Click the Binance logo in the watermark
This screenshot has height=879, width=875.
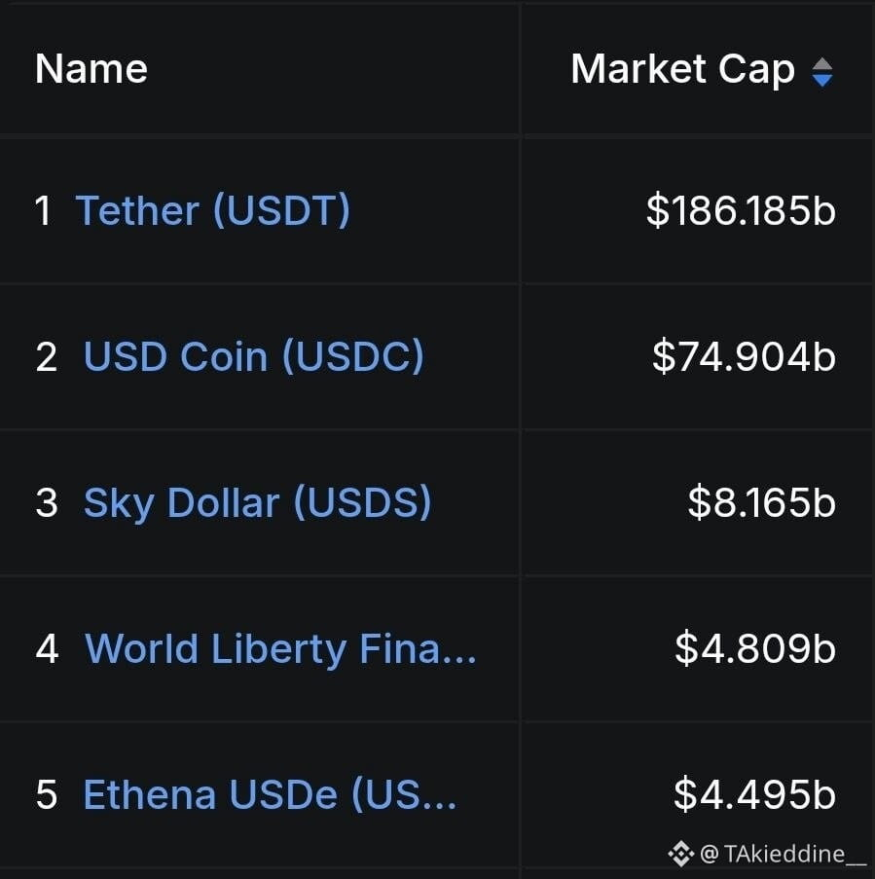[681, 854]
